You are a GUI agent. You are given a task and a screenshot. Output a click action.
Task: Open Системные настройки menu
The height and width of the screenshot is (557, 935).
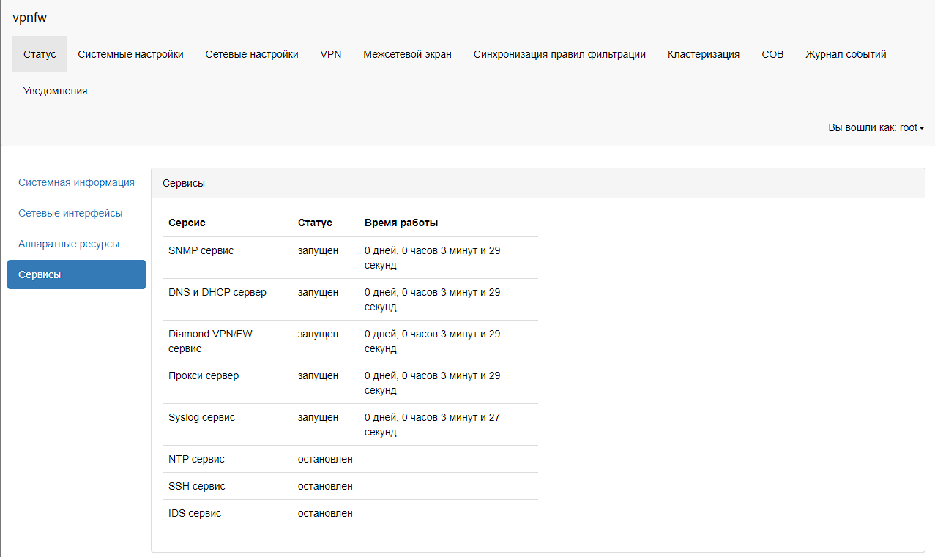click(130, 54)
